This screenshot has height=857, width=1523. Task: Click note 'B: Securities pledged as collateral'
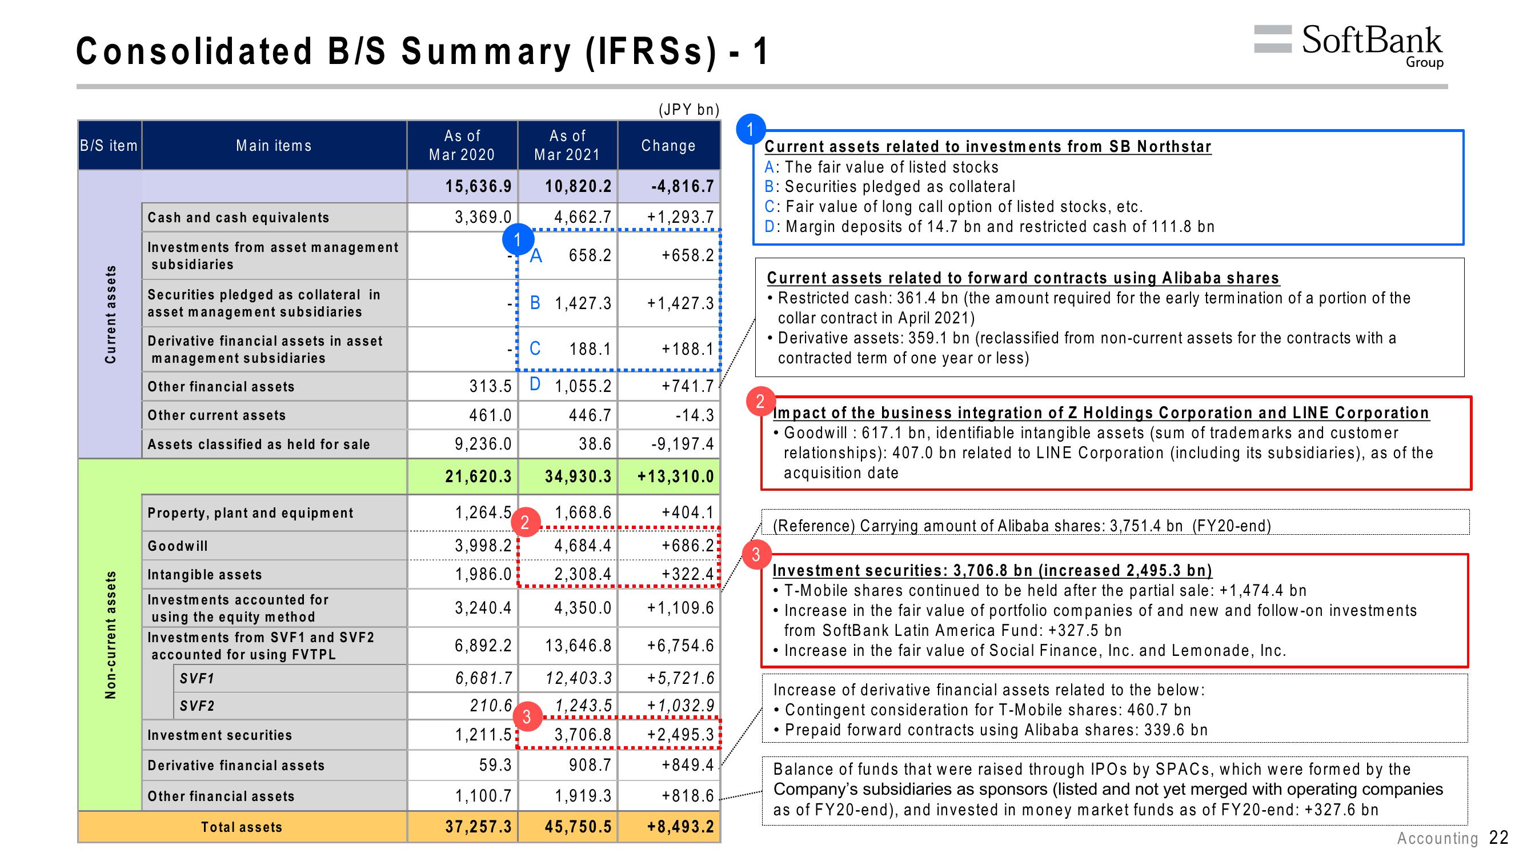[890, 187]
